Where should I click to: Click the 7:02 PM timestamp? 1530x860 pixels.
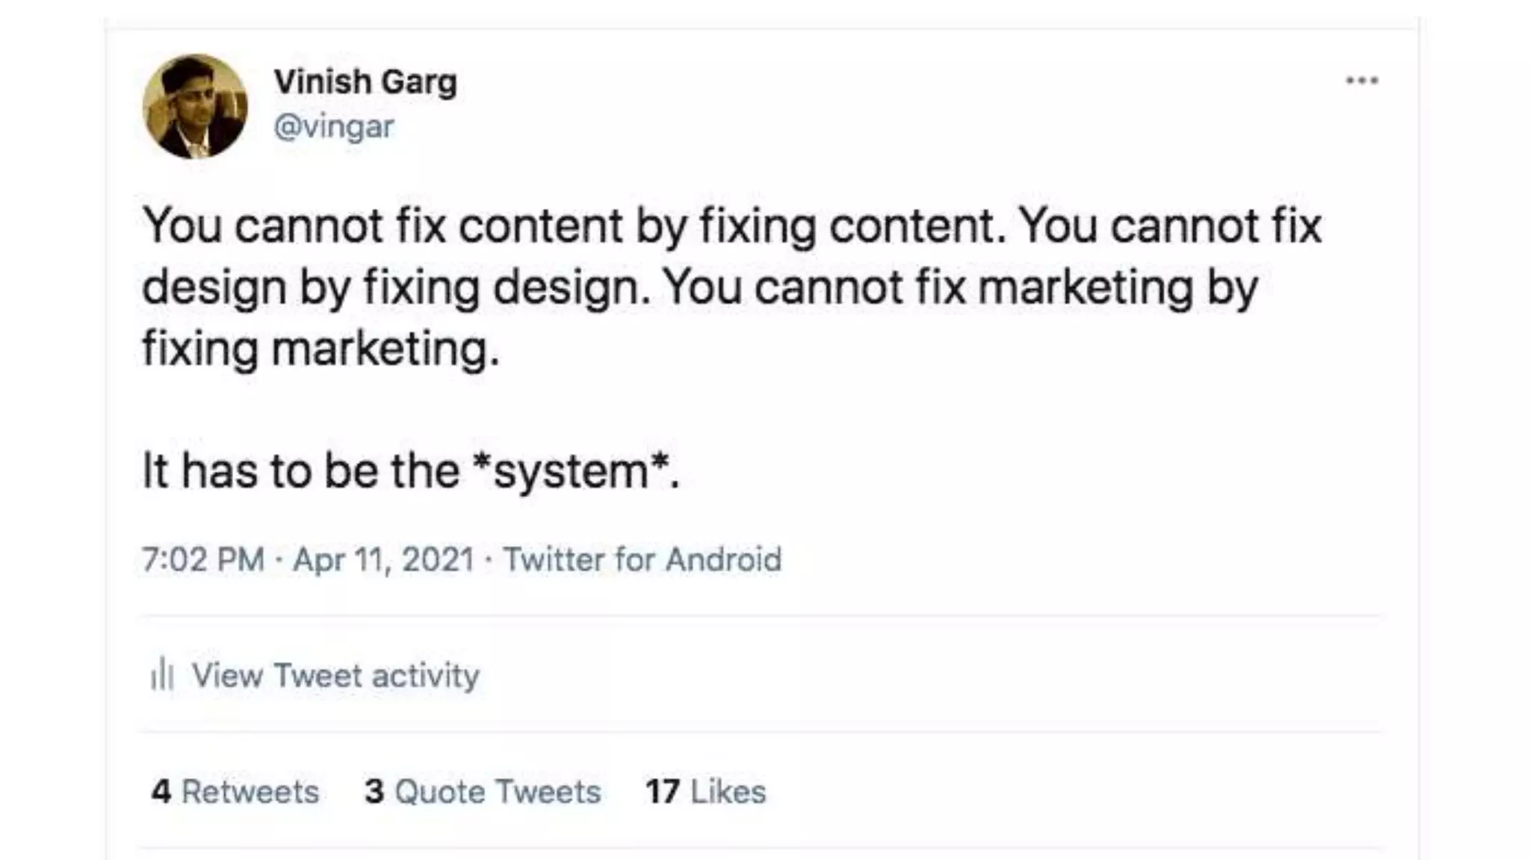pos(203,559)
